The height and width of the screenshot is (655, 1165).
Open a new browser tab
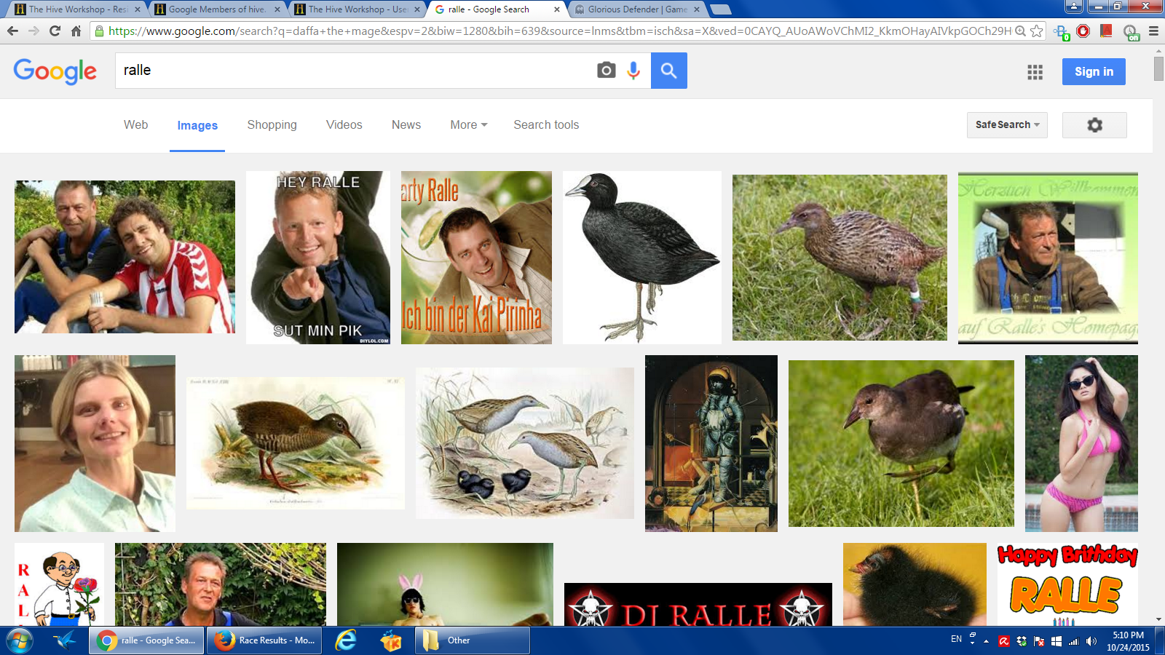720,9
